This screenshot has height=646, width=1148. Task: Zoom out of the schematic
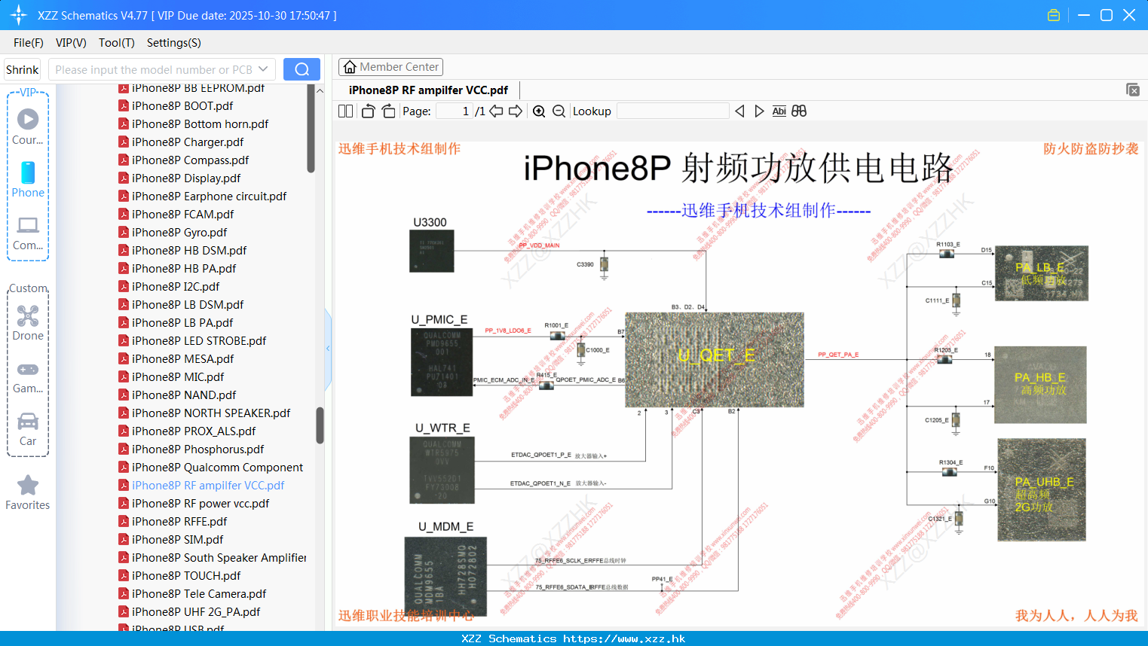click(559, 111)
